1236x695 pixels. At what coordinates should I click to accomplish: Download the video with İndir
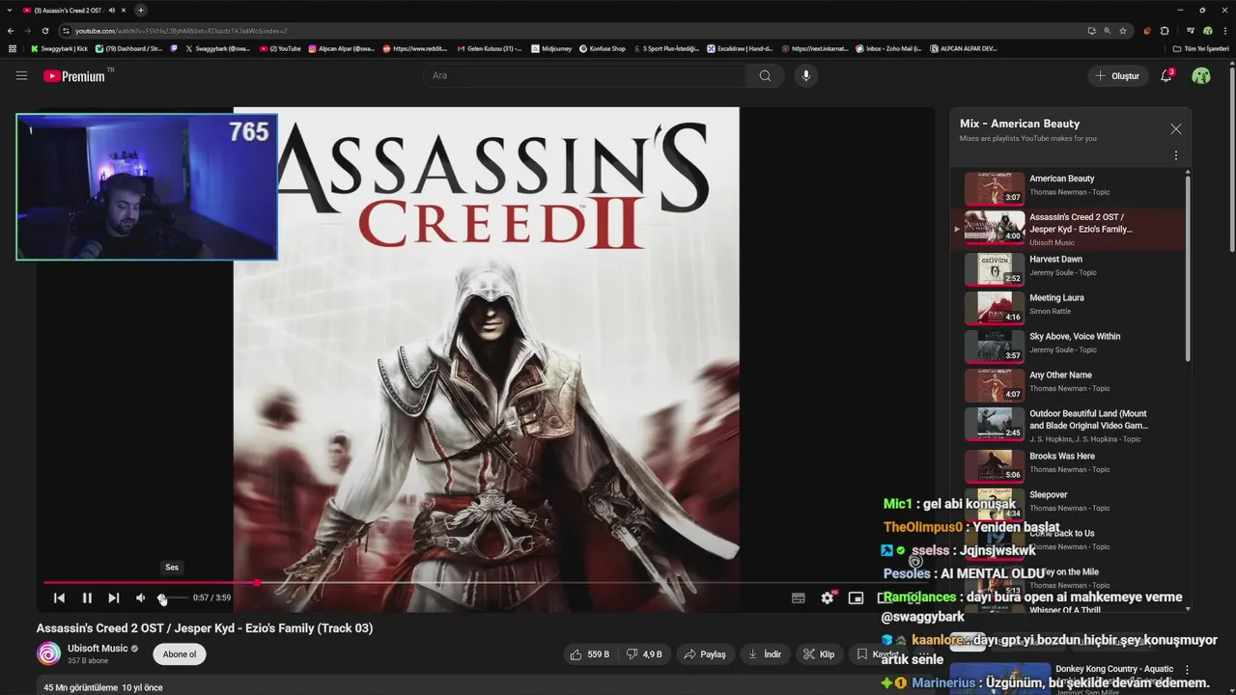click(765, 653)
